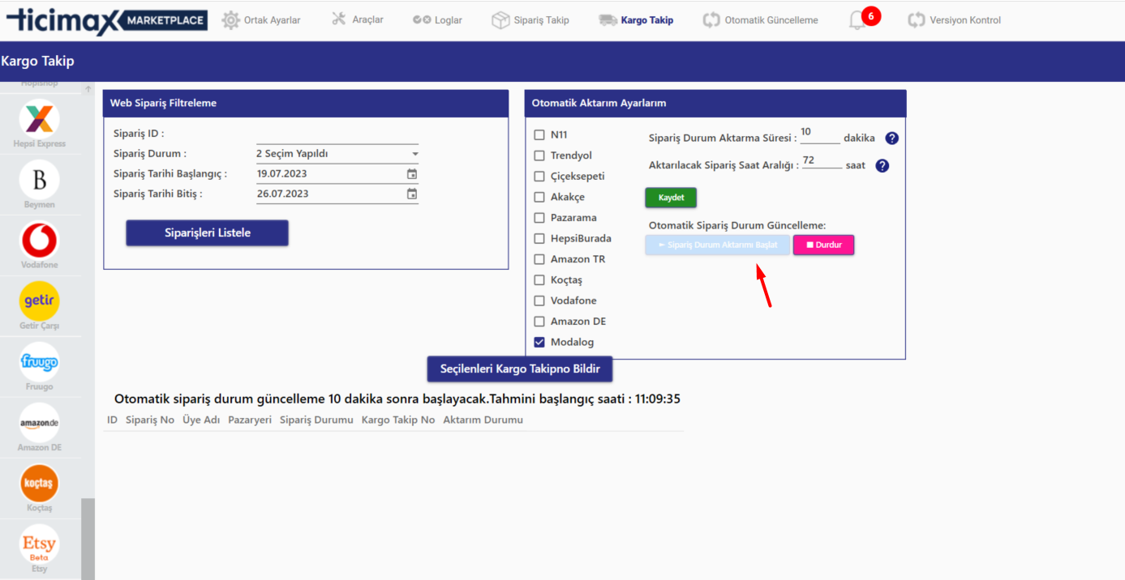Open the notifications bell icon
Screen dimensions: 1125x580
857,21
